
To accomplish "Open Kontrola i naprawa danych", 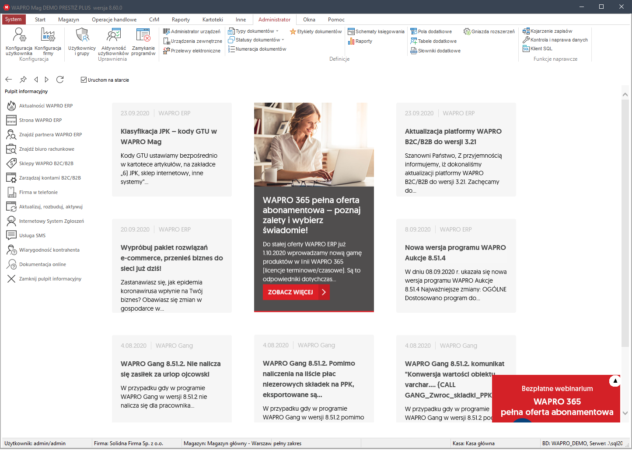I will click(555, 40).
